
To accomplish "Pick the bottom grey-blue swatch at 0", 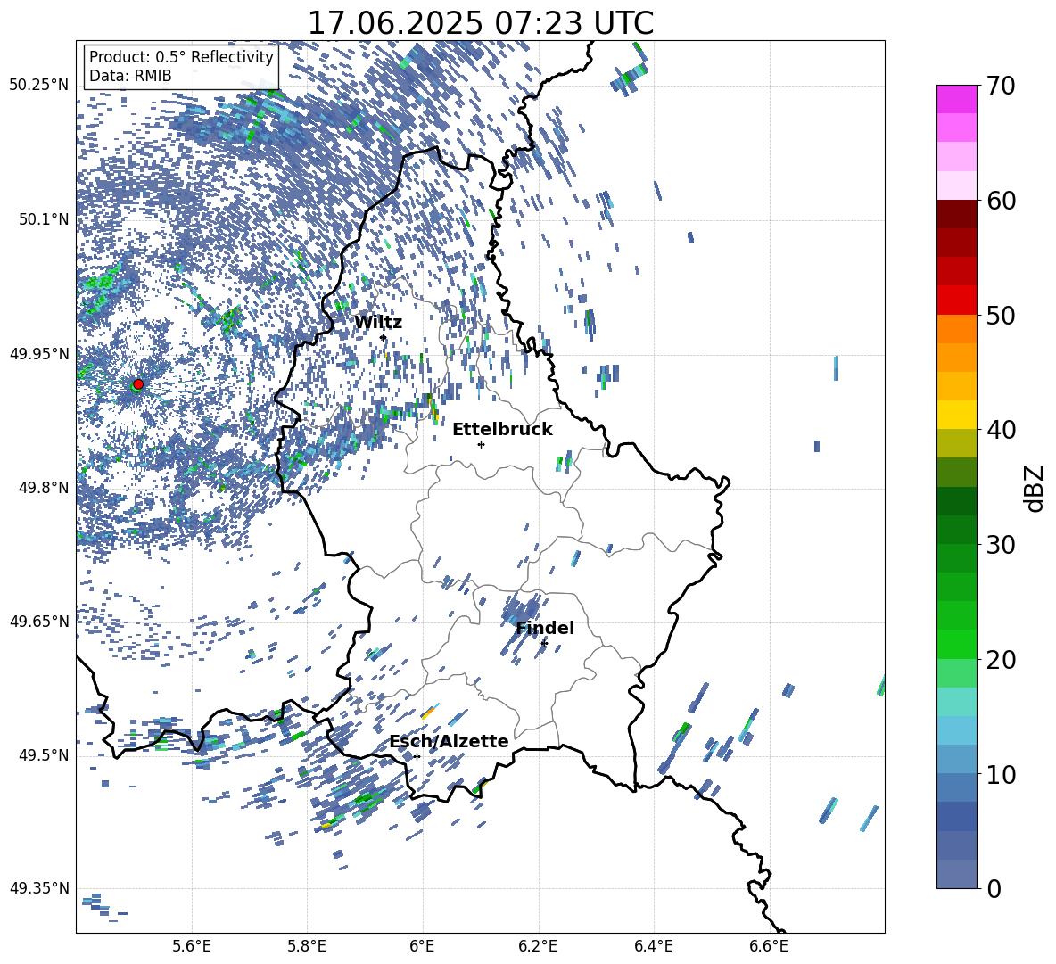I will [x=957, y=874].
